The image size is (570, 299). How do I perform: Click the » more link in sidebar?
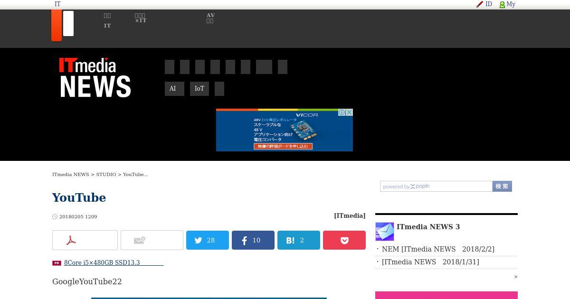click(515, 277)
